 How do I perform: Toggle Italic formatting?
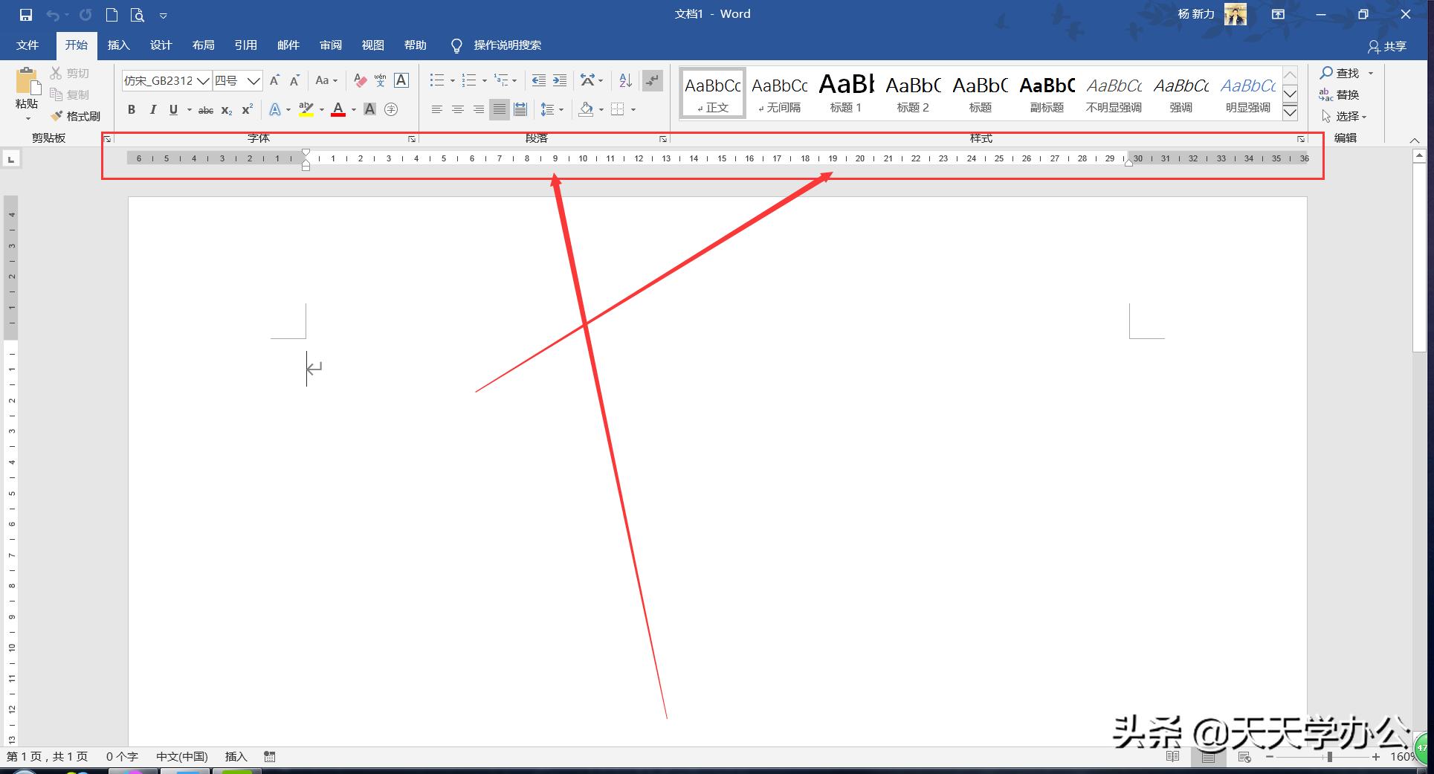[152, 110]
